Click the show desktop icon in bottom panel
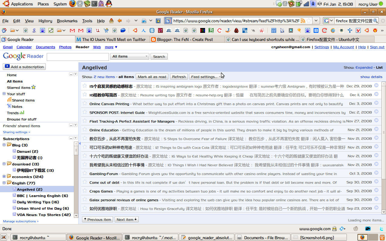The height and width of the screenshot is (241, 386). (4, 237)
